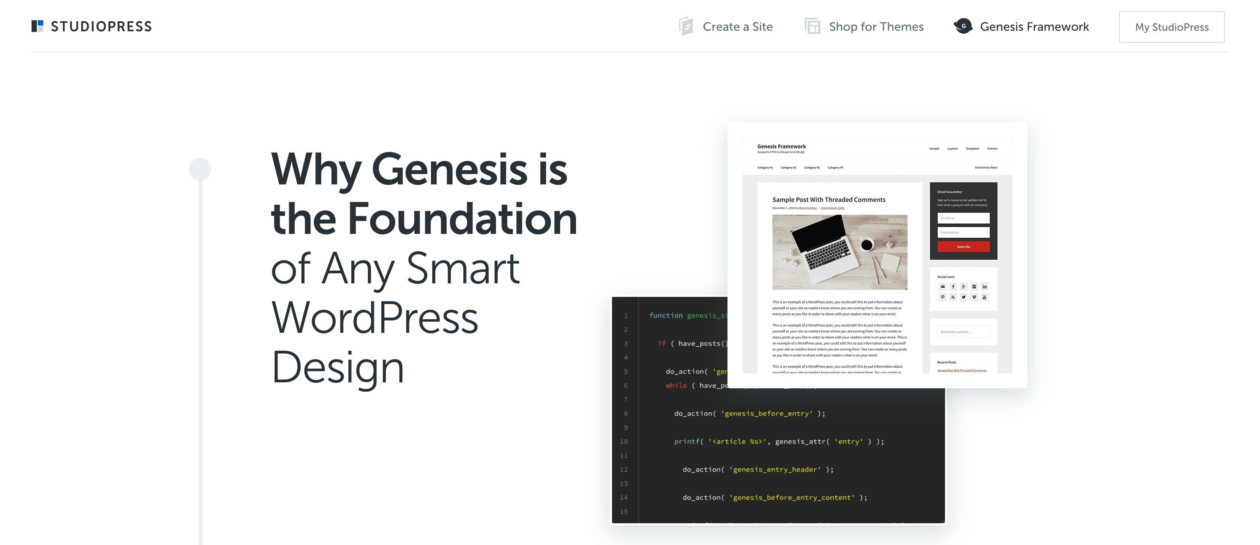The height and width of the screenshot is (545, 1260).
Task: Click the Google Plus social icon
Action: 964,286
